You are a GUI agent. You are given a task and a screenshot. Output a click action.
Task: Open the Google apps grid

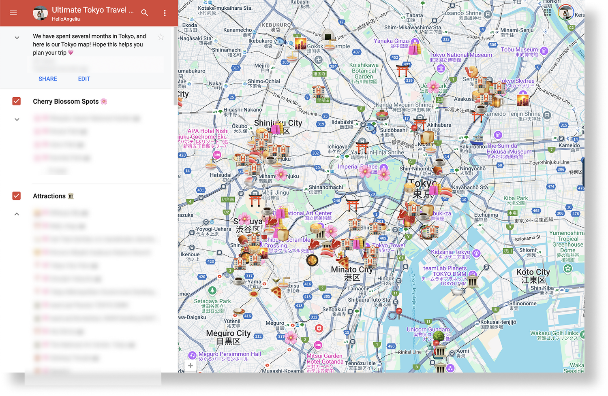point(548,12)
